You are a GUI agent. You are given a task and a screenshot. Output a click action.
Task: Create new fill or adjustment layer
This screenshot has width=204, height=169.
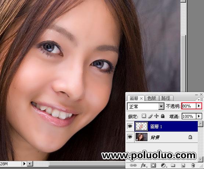point(164,165)
